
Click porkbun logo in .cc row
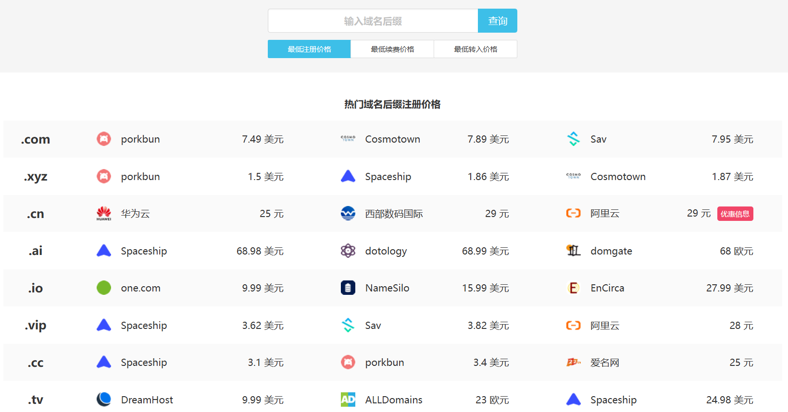(x=348, y=362)
